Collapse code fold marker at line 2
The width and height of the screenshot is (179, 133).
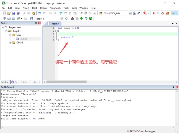coord(56,31)
